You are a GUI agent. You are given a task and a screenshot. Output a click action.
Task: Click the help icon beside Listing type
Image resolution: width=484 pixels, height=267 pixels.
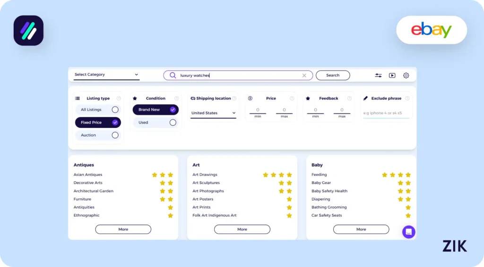[x=119, y=99]
